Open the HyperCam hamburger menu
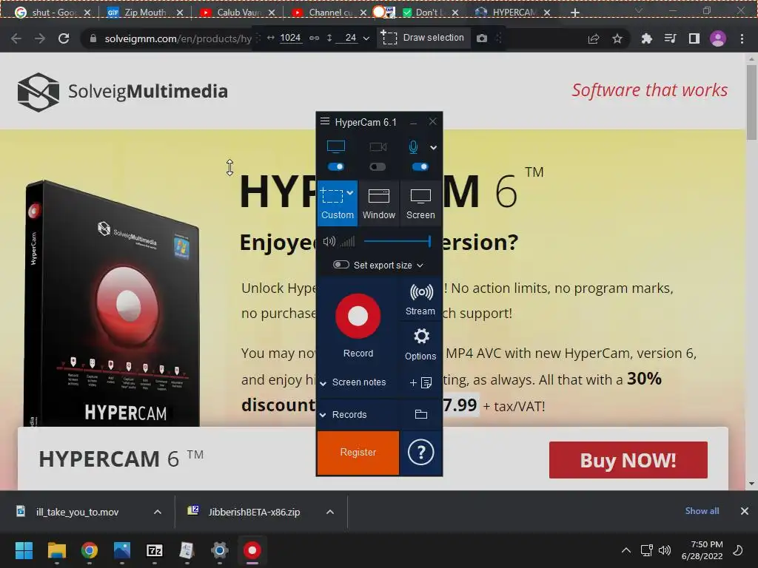This screenshot has height=568, width=758. coord(325,121)
